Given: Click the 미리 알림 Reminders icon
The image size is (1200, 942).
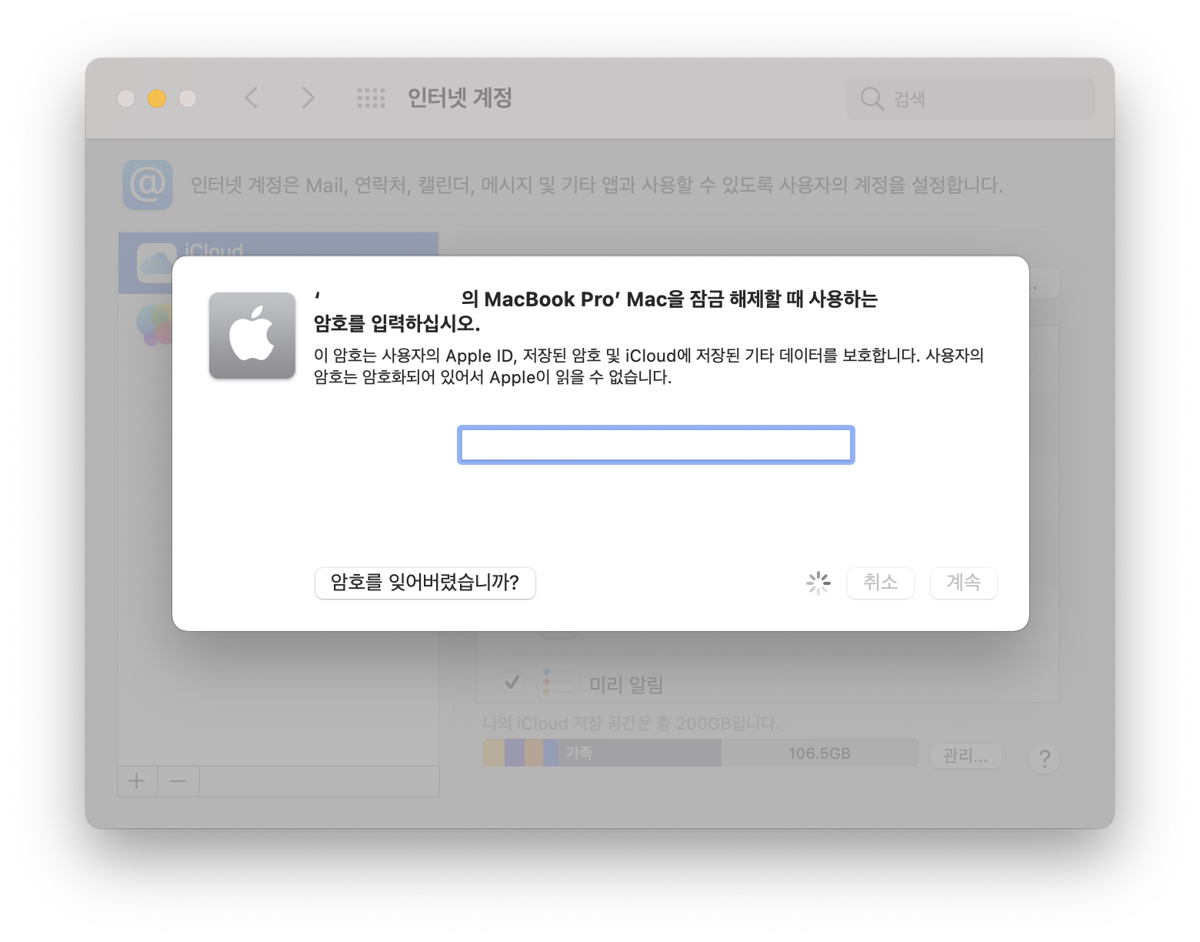Looking at the screenshot, I should (558, 683).
